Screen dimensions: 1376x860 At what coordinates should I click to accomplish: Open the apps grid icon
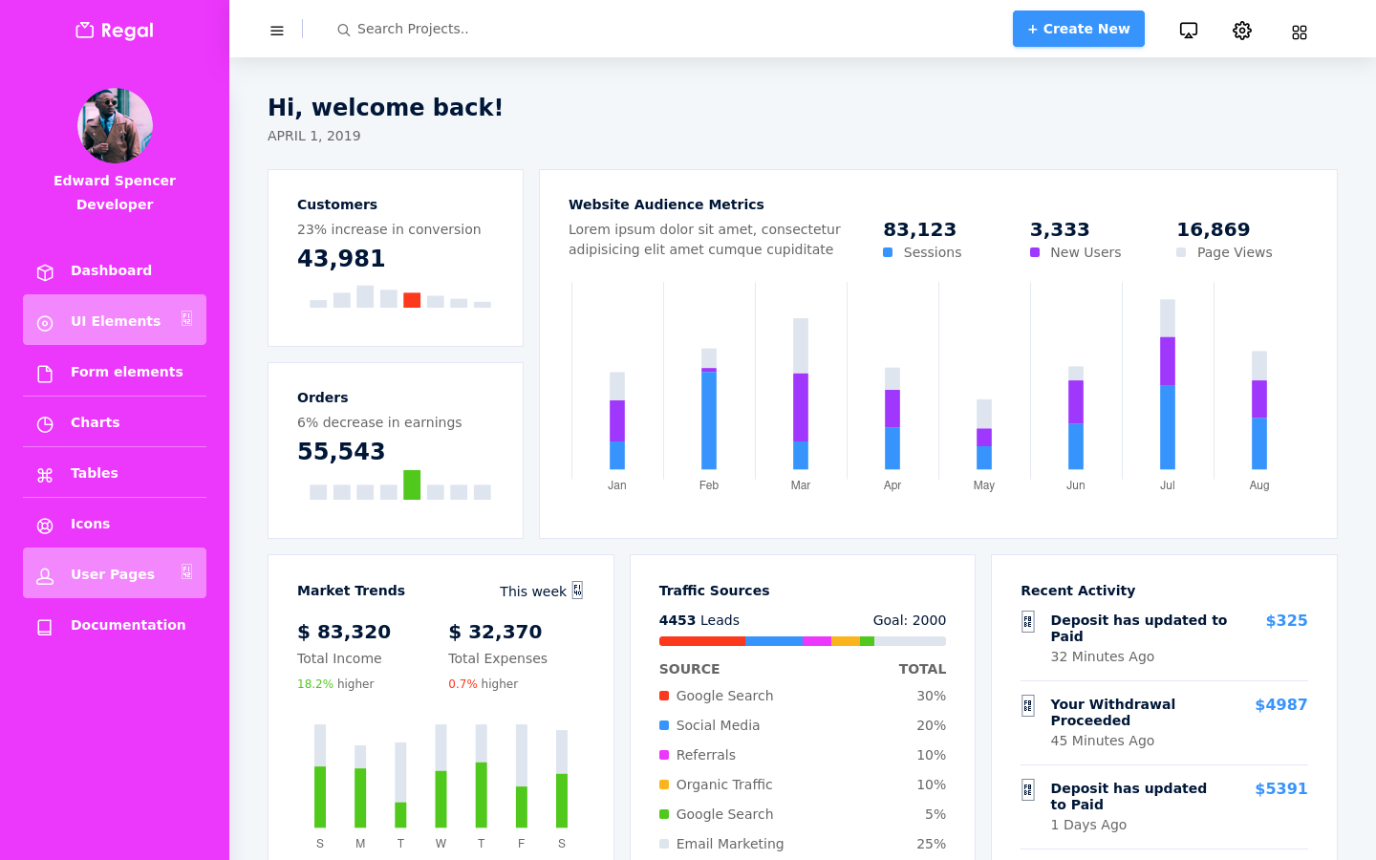1300,32
